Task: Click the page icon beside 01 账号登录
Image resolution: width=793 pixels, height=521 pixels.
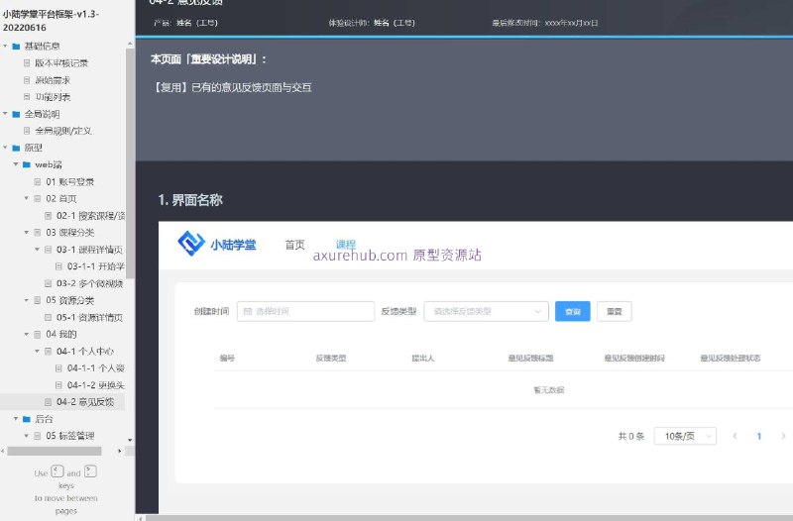Action: [38, 181]
